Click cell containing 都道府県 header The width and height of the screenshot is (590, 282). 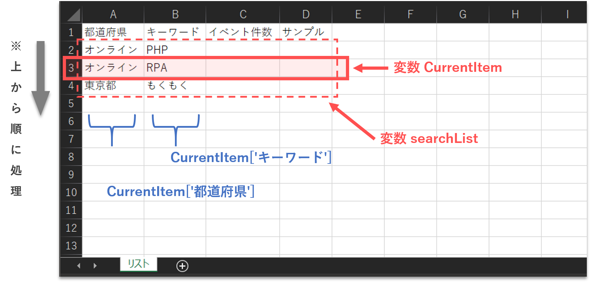pyautogui.click(x=113, y=32)
